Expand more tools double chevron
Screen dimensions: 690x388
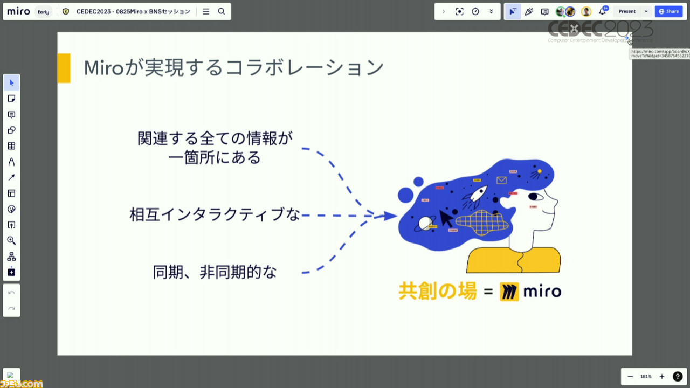[491, 11]
